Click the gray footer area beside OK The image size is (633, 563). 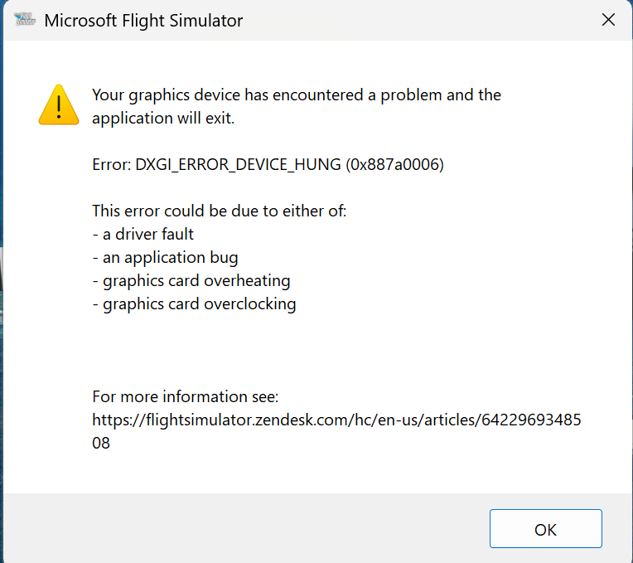click(249, 529)
